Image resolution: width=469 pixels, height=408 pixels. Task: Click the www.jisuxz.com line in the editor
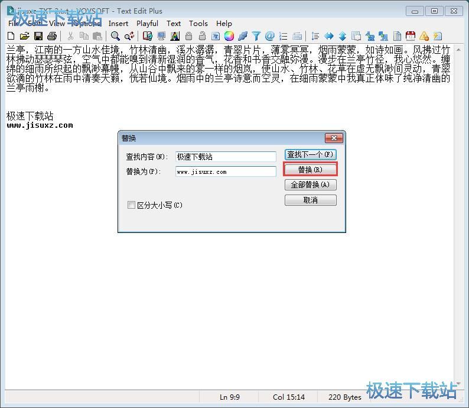tap(40, 125)
